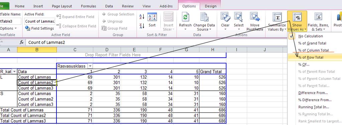Switch to the Formulas ribbon tab
The height and width of the screenshot is (125, 342).
coord(88,6)
